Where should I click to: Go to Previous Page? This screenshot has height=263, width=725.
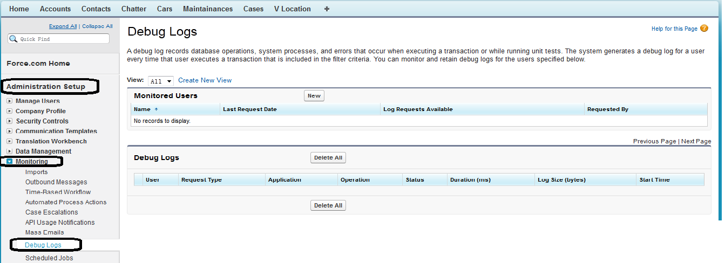(654, 141)
